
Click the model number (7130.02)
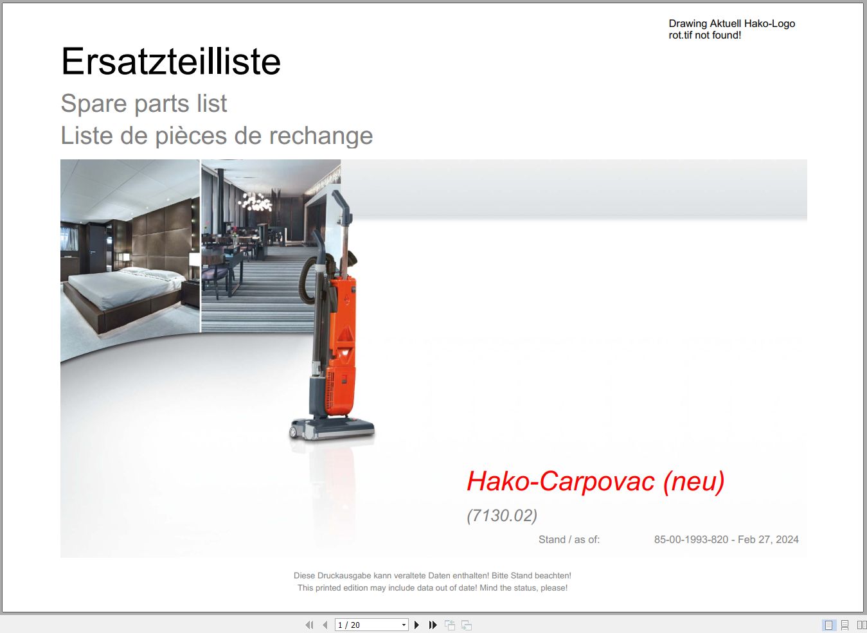[x=502, y=515]
